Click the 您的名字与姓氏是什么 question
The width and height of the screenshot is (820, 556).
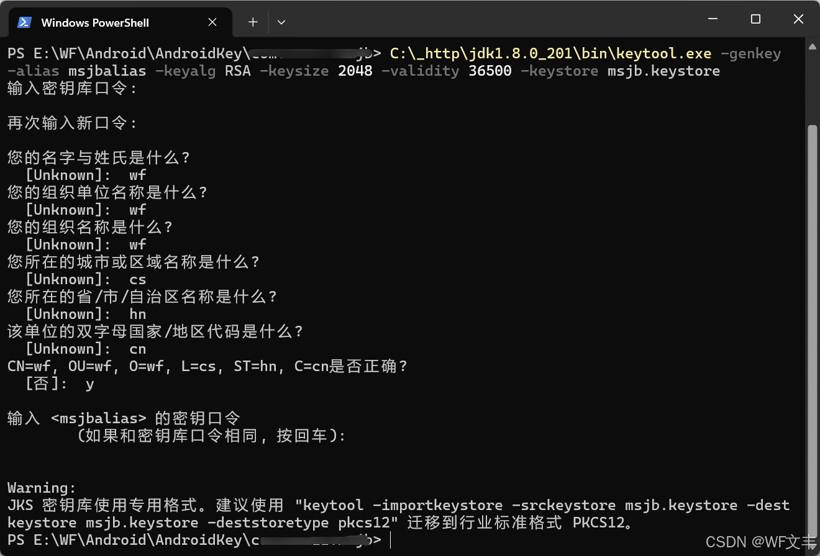pyautogui.click(x=98, y=158)
